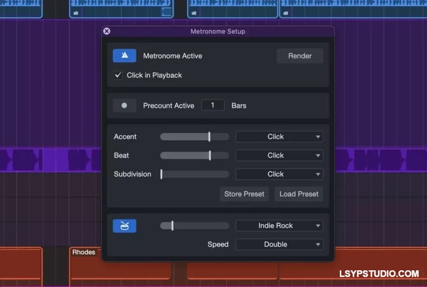427x287 pixels.
Task: Click the Subdivision label
Action: tap(132, 174)
